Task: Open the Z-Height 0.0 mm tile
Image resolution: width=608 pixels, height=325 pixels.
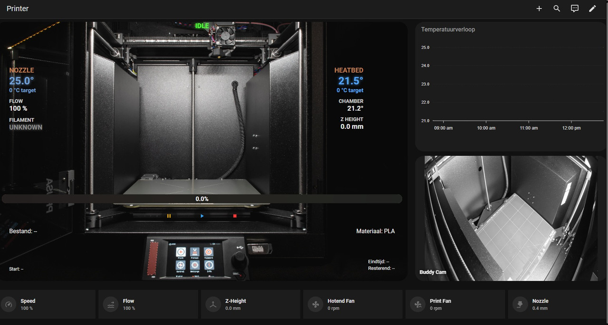Action: (x=251, y=305)
